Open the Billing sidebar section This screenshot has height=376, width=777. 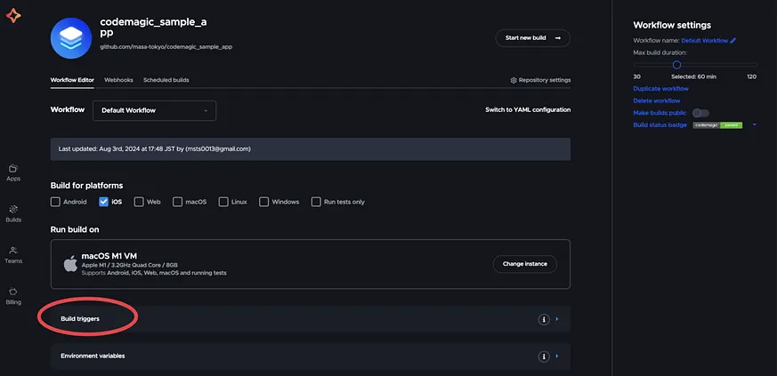click(x=13, y=296)
